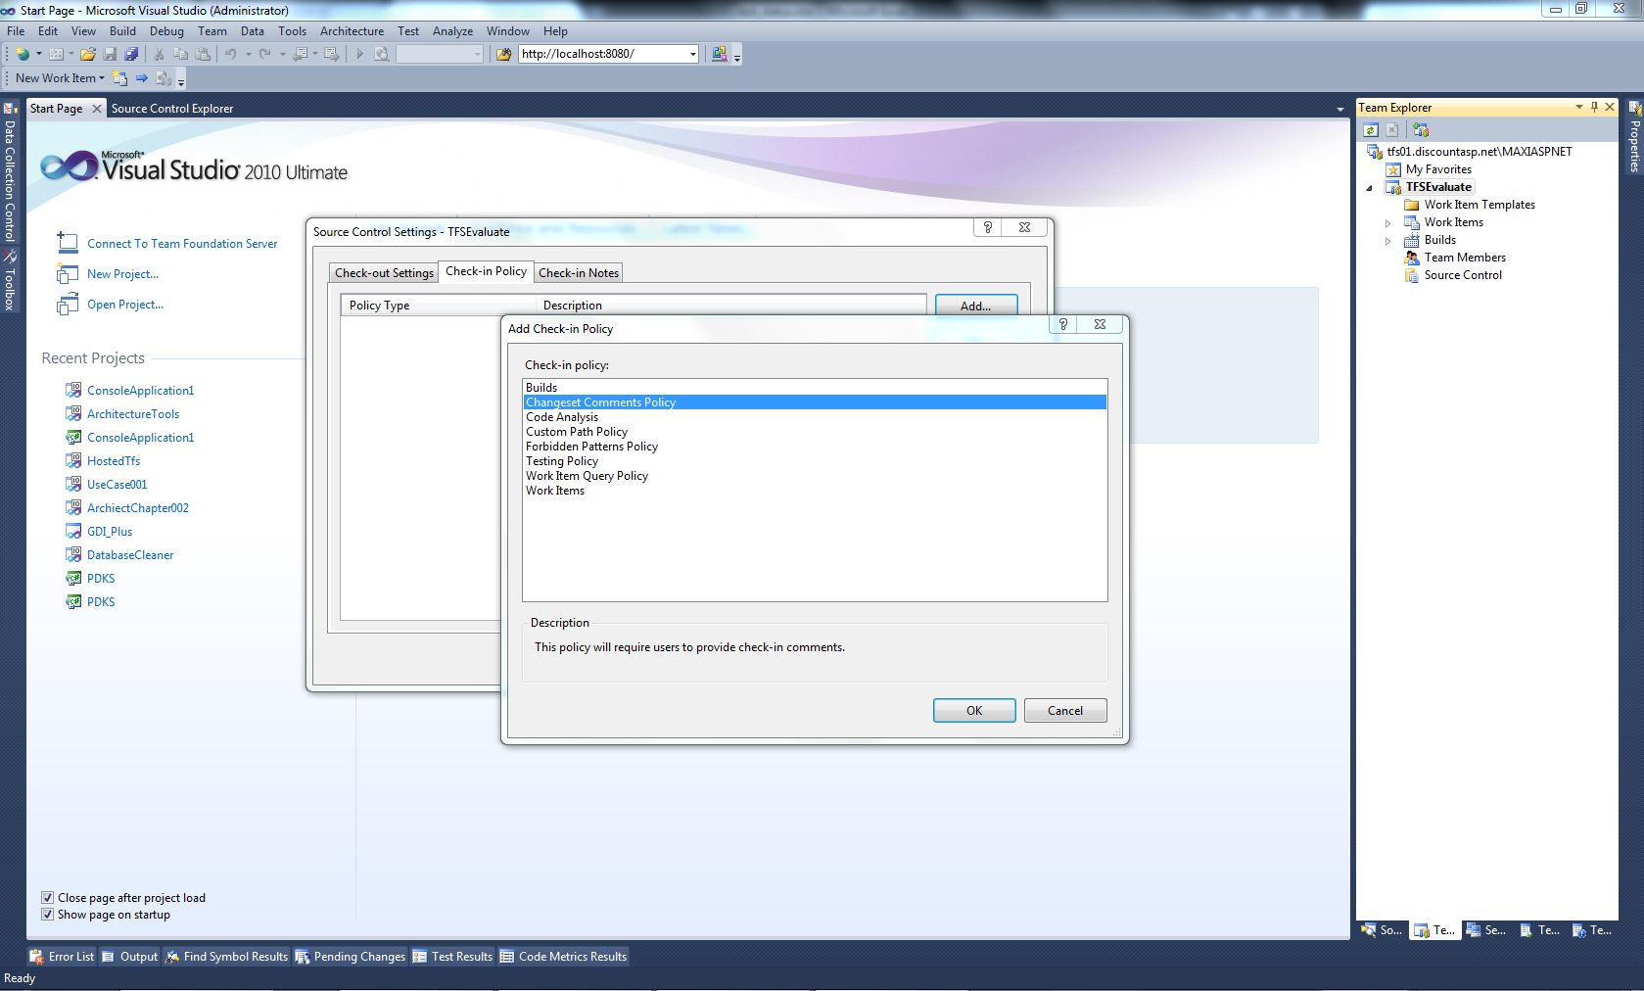Open the Error List panel
Screen dimensions: 1644x991
[x=62, y=957]
